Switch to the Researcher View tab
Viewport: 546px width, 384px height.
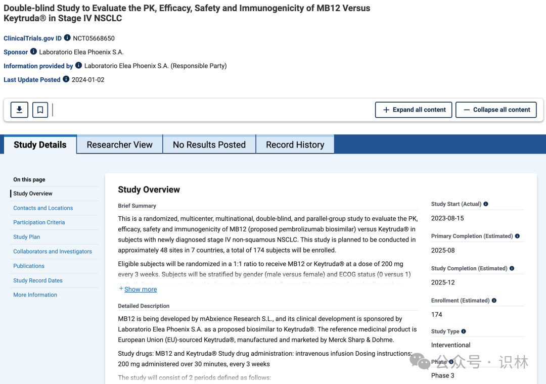tap(119, 145)
